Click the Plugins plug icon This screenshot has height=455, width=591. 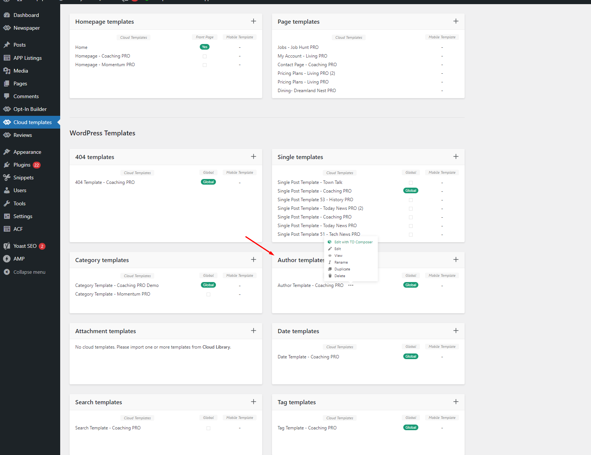click(7, 165)
